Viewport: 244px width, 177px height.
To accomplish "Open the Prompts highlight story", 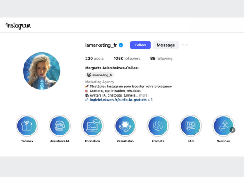I will point(158,126).
